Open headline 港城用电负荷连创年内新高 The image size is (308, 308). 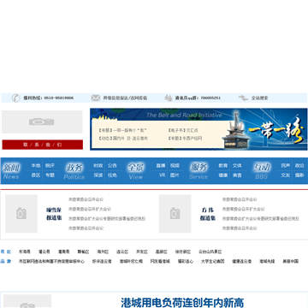182,303
